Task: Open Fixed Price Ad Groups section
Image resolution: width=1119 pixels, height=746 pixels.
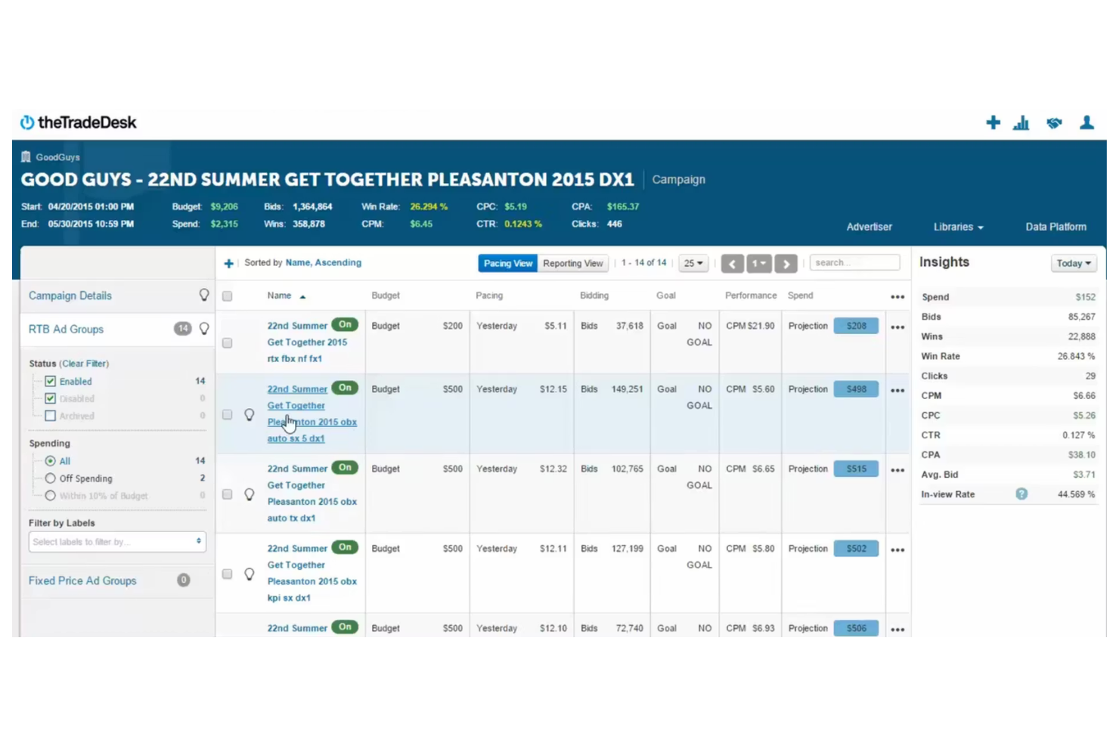Action: [x=82, y=580]
